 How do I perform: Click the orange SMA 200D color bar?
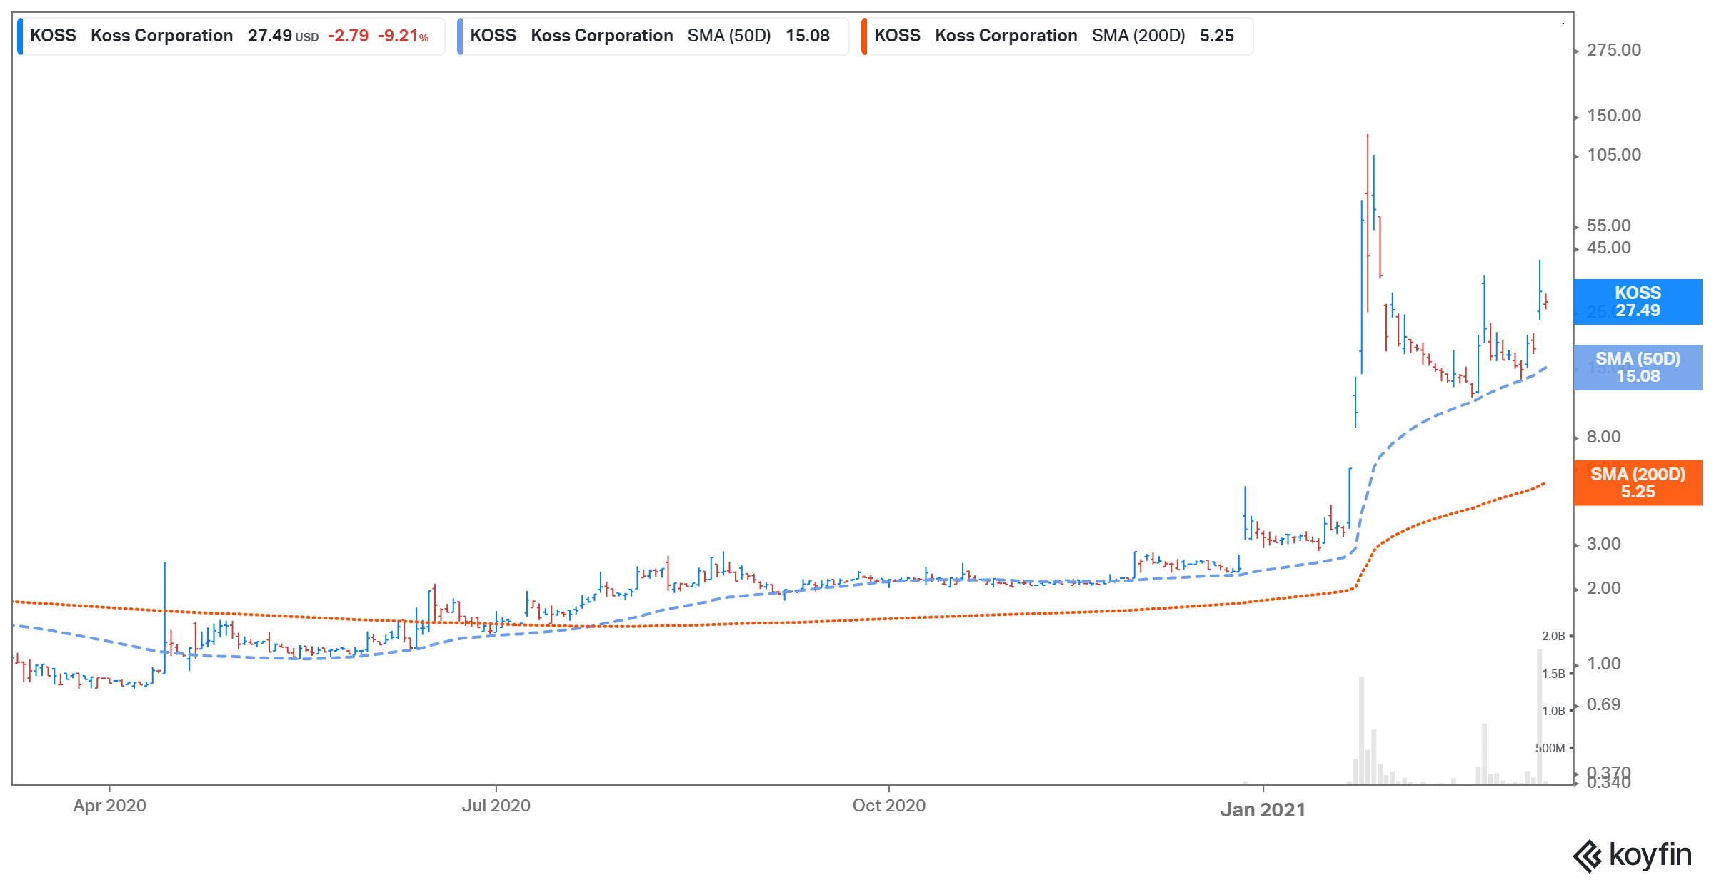point(864,36)
